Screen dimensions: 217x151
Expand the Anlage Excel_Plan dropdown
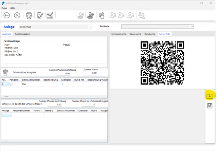point(90,27)
